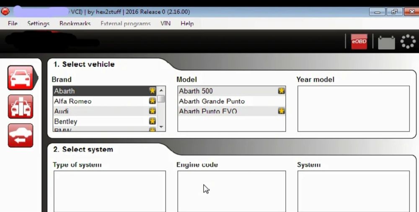Select Bentley in the Brand list

104,121
